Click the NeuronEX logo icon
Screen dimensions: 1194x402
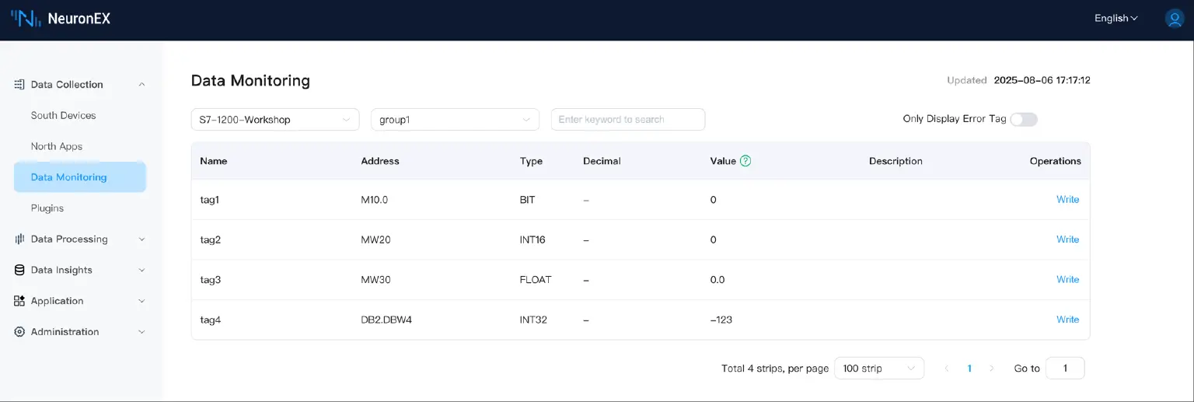click(x=26, y=19)
